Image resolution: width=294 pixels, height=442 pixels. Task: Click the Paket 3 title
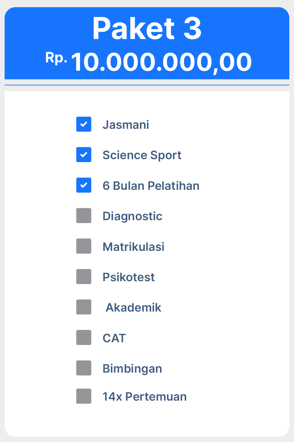pyautogui.click(x=147, y=28)
